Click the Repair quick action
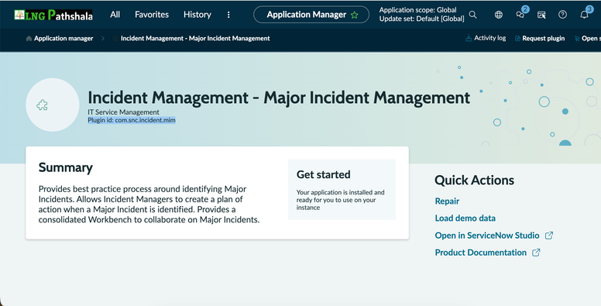 [x=447, y=201]
